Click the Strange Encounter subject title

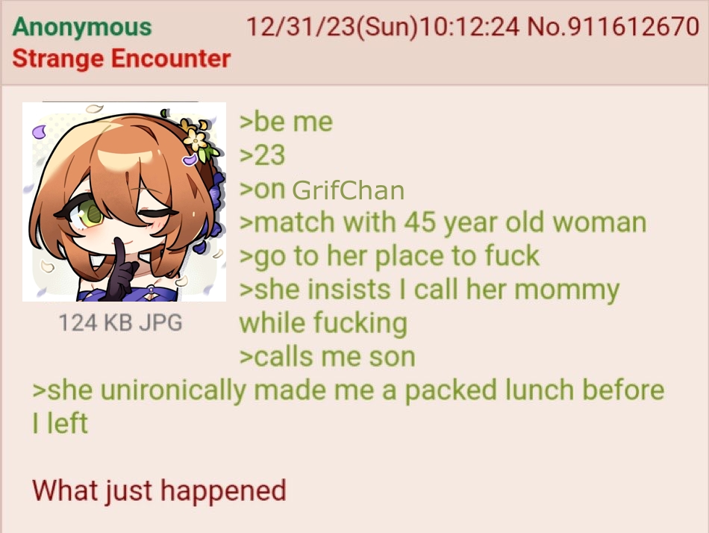[121, 58]
